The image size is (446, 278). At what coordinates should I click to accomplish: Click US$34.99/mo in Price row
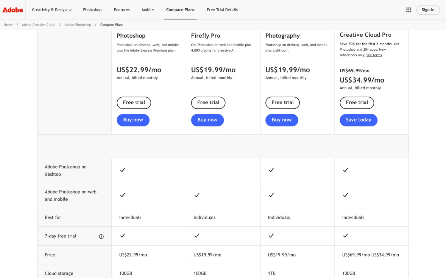click(385, 255)
